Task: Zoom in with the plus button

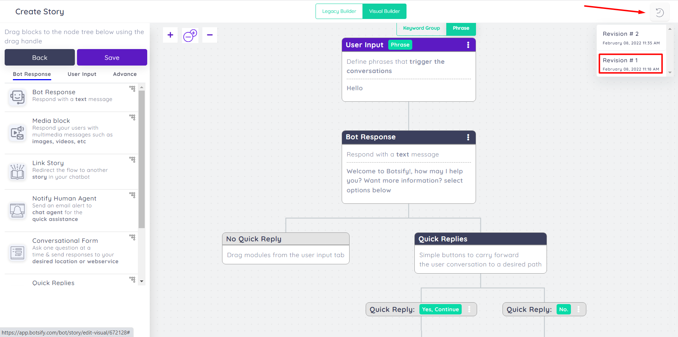Action: 170,35
